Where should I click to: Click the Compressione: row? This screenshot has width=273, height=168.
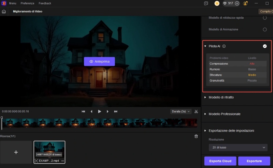(x=238, y=64)
